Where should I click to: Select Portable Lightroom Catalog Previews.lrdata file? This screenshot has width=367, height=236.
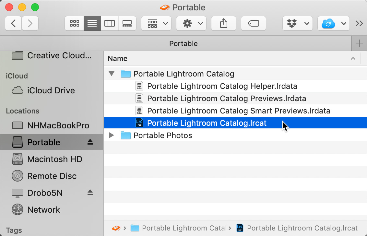point(226,99)
